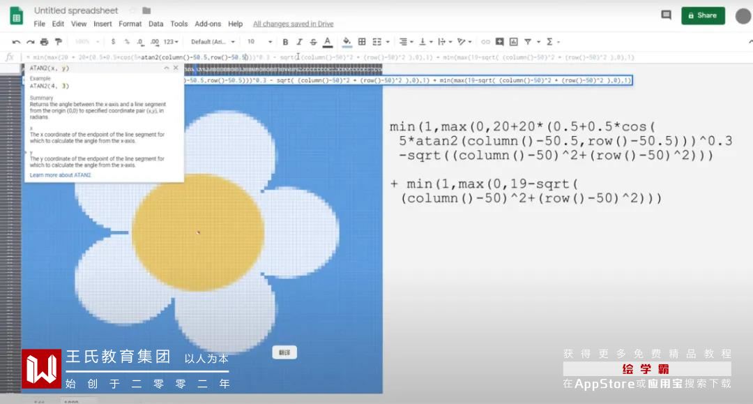Click the move to folder icon
This screenshot has height=404, width=753.
pyautogui.click(x=146, y=10)
